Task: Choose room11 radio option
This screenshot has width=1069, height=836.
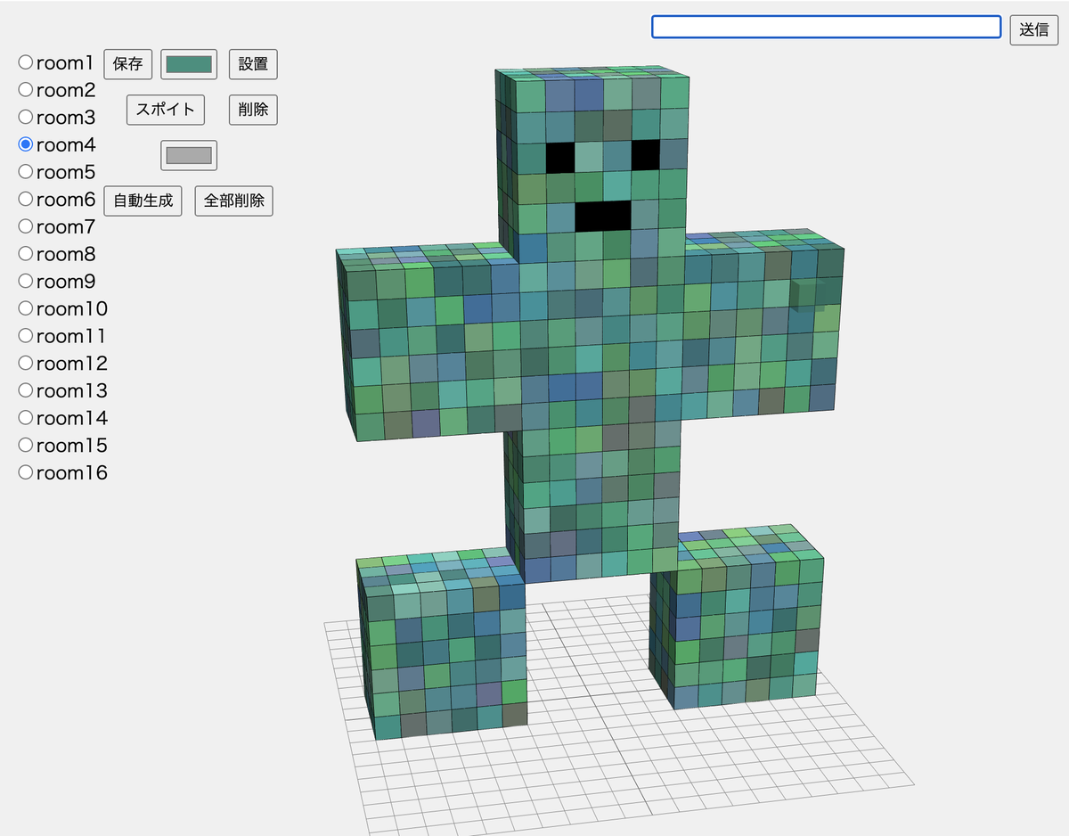Action: click(26, 335)
